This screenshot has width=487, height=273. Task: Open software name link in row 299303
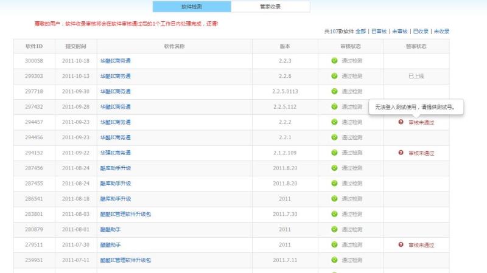(x=115, y=76)
